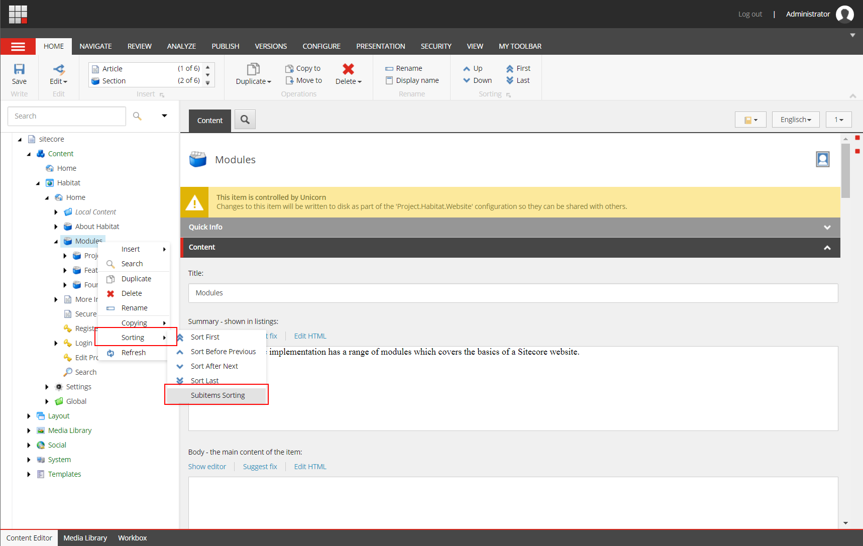Open Media Library bottom tab
Screen dimensions: 863x546
85,538
